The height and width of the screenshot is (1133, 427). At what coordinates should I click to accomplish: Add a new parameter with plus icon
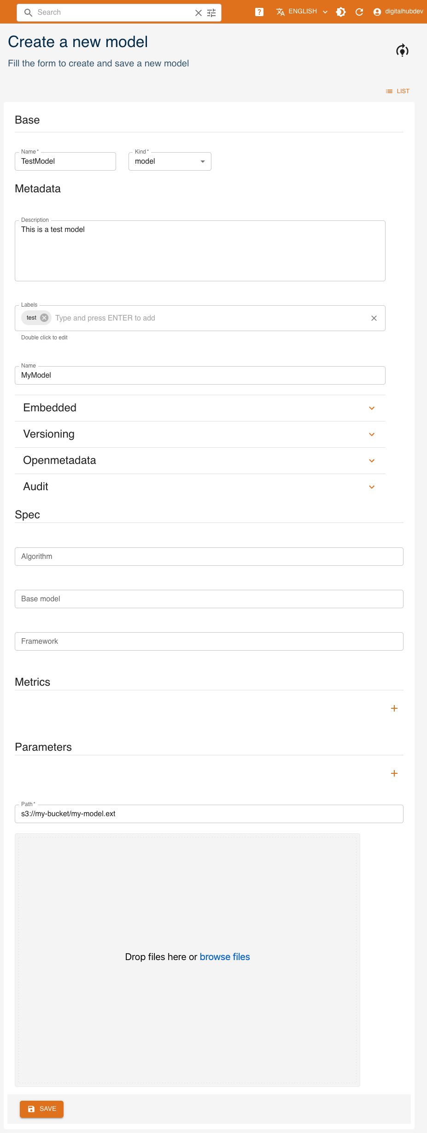[x=394, y=773]
